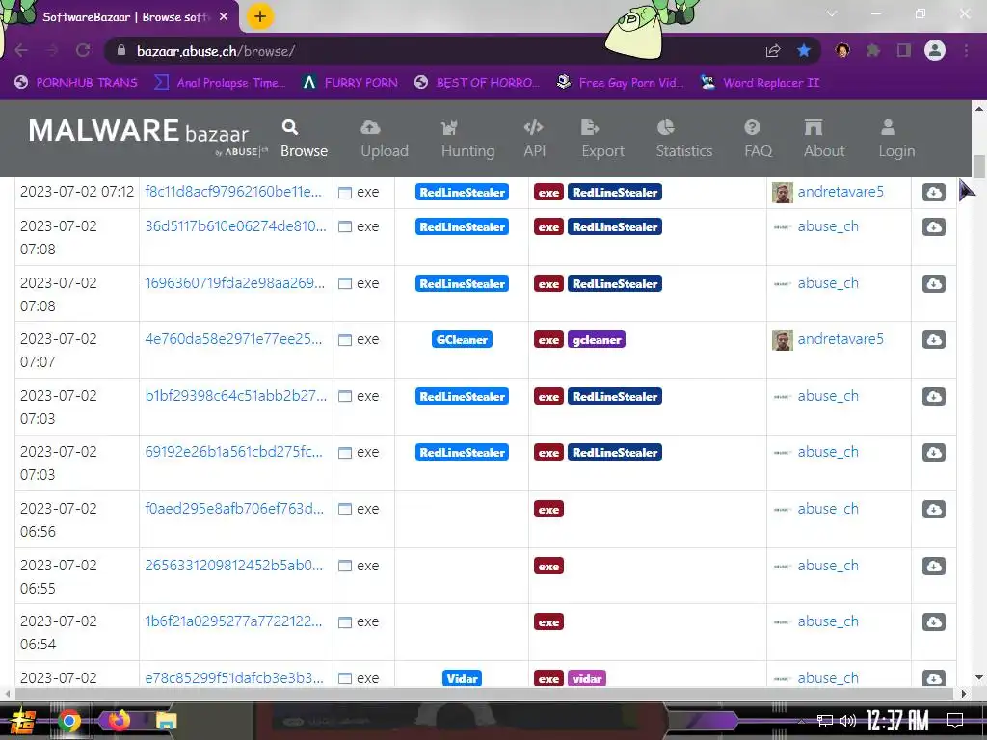Close the SoftwareBazaar tab
Screen dimensions: 987x740
click(224, 17)
